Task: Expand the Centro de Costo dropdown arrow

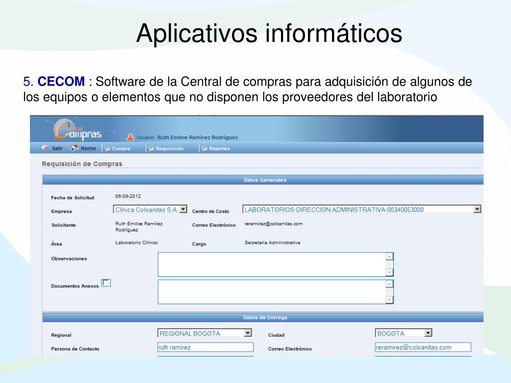Action: [x=477, y=209]
